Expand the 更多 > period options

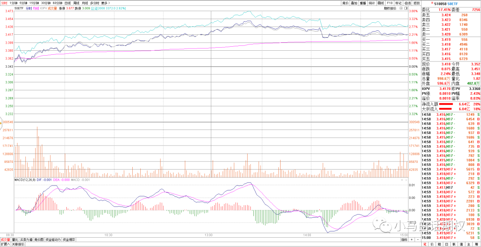tap(106, 3)
